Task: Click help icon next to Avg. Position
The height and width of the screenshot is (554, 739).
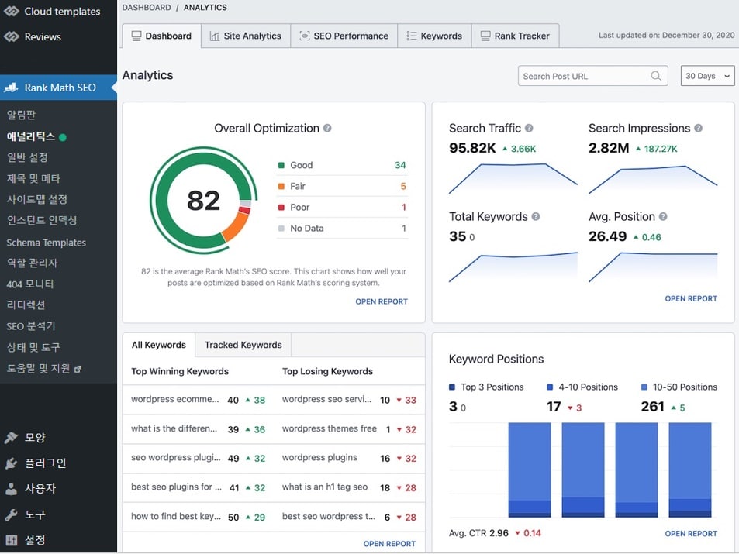Action: [x=663, y=217]
